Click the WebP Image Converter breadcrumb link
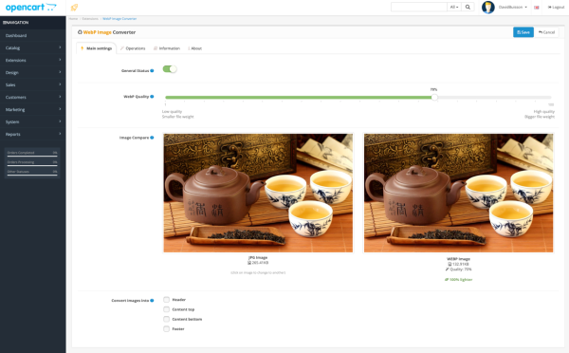Image resolution: width=569 pixels, height=353 pixels. coord(119,19)
